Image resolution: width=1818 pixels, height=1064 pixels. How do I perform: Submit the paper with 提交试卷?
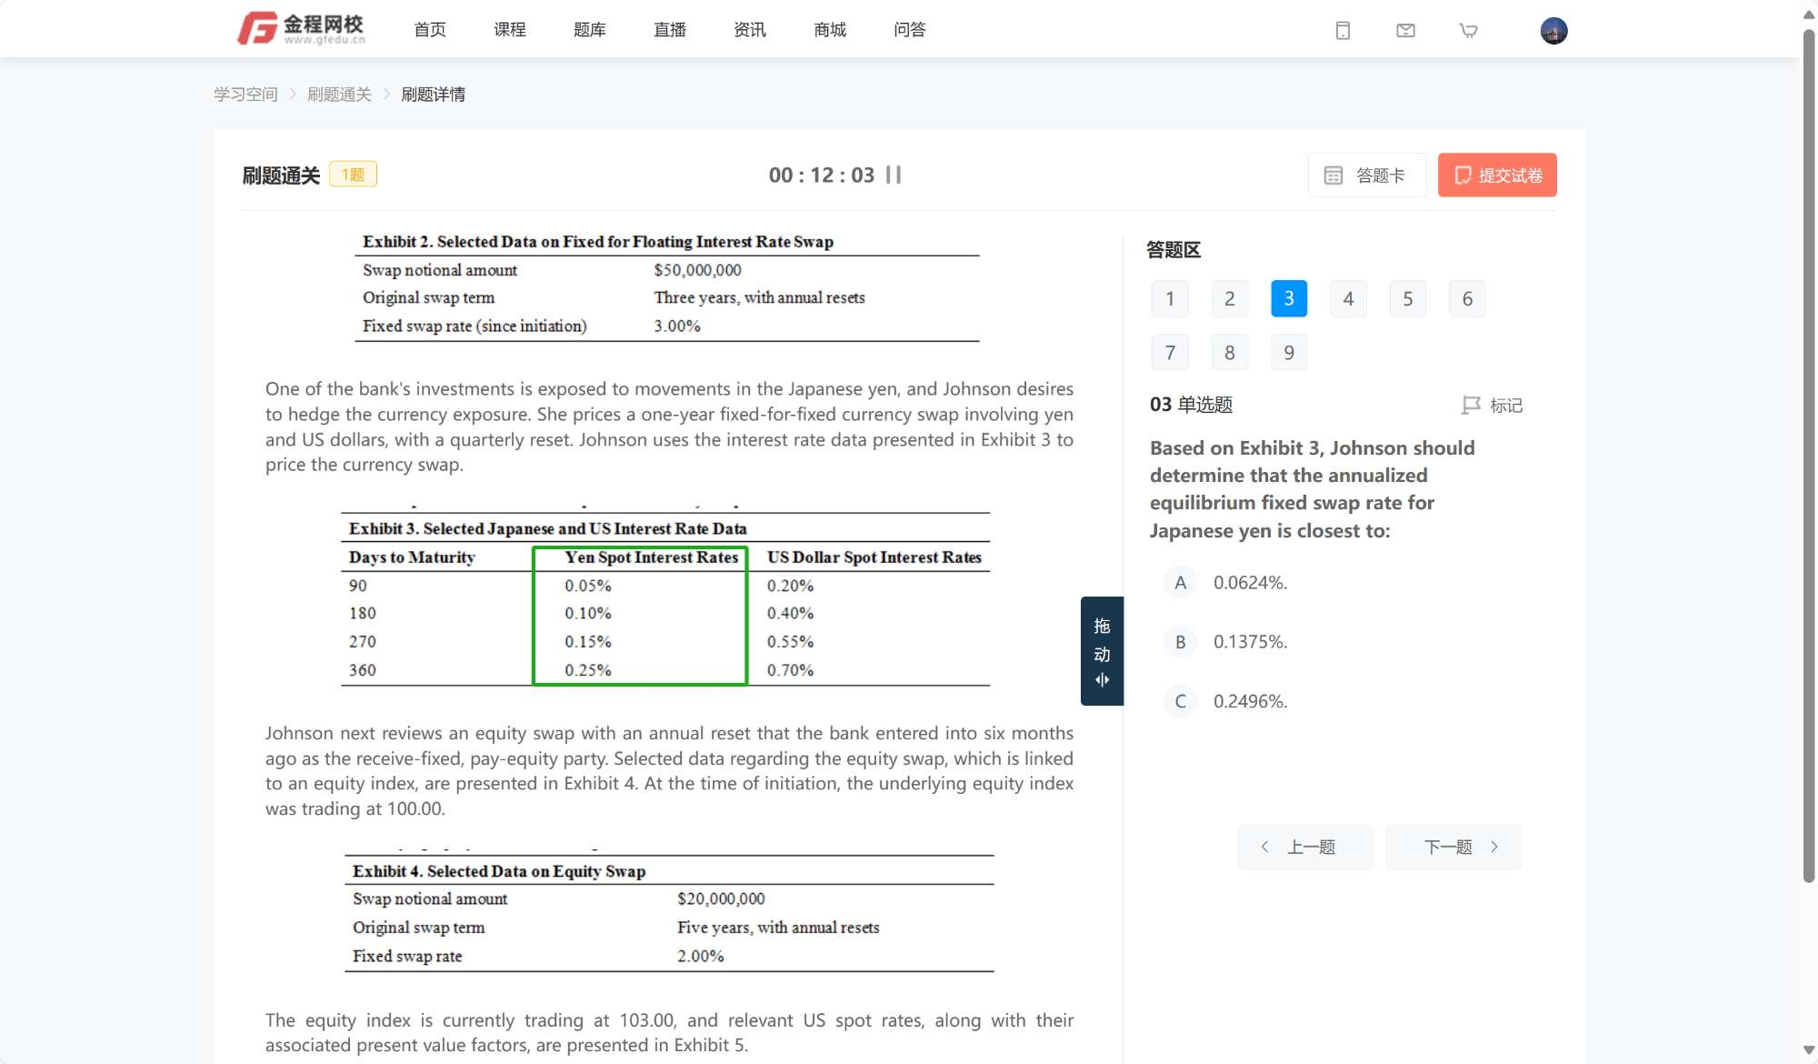[x=1497, y=176]
